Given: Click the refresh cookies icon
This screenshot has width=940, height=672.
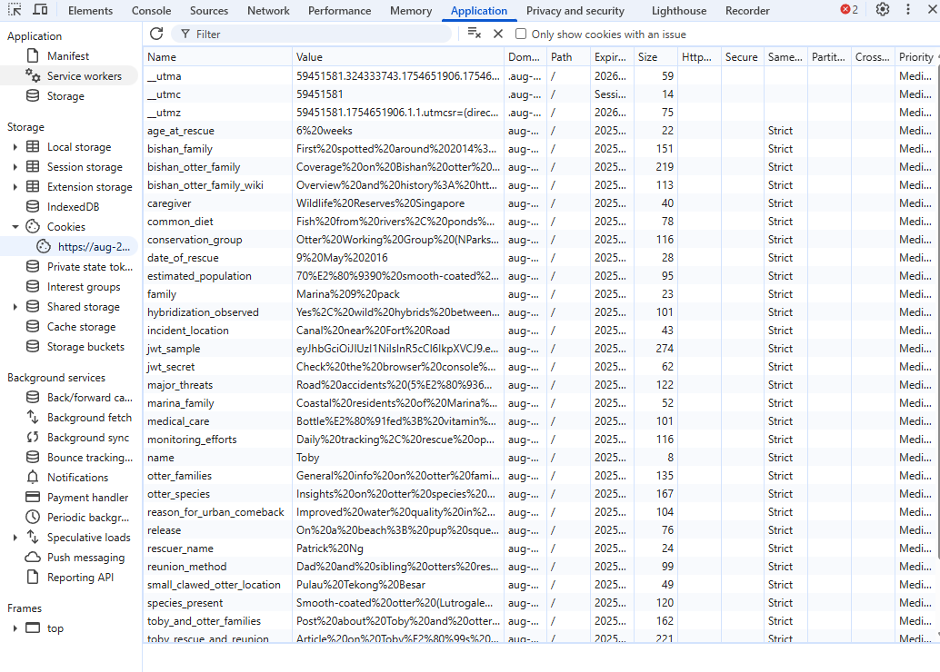Looking at the screenshot, I should (156, 34).
